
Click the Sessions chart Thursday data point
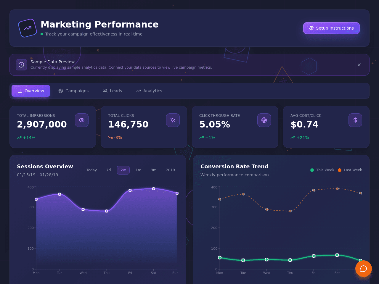[107, 211]
